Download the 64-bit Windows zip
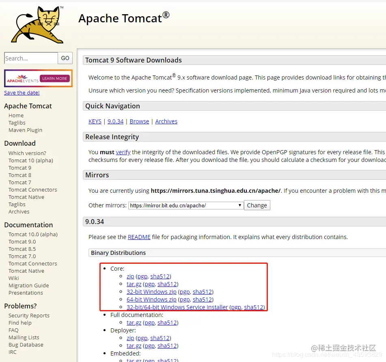Screen dimensions: 386x362 (x=151, y=300)
